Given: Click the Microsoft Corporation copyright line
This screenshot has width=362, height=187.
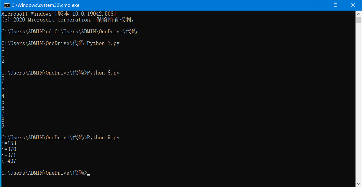Looking at the screenshot, I should (x=68, y=20).
